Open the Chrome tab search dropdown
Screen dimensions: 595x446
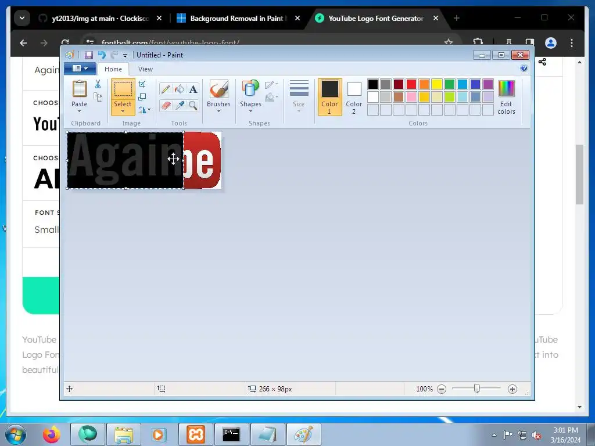[22, 18]
